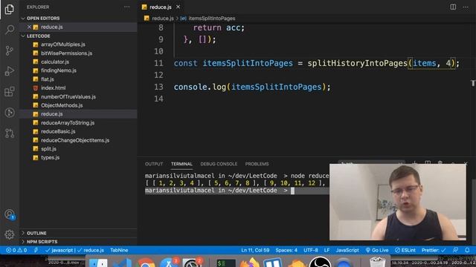Switch to the Problems panel tab

click(x=257, y=164)
